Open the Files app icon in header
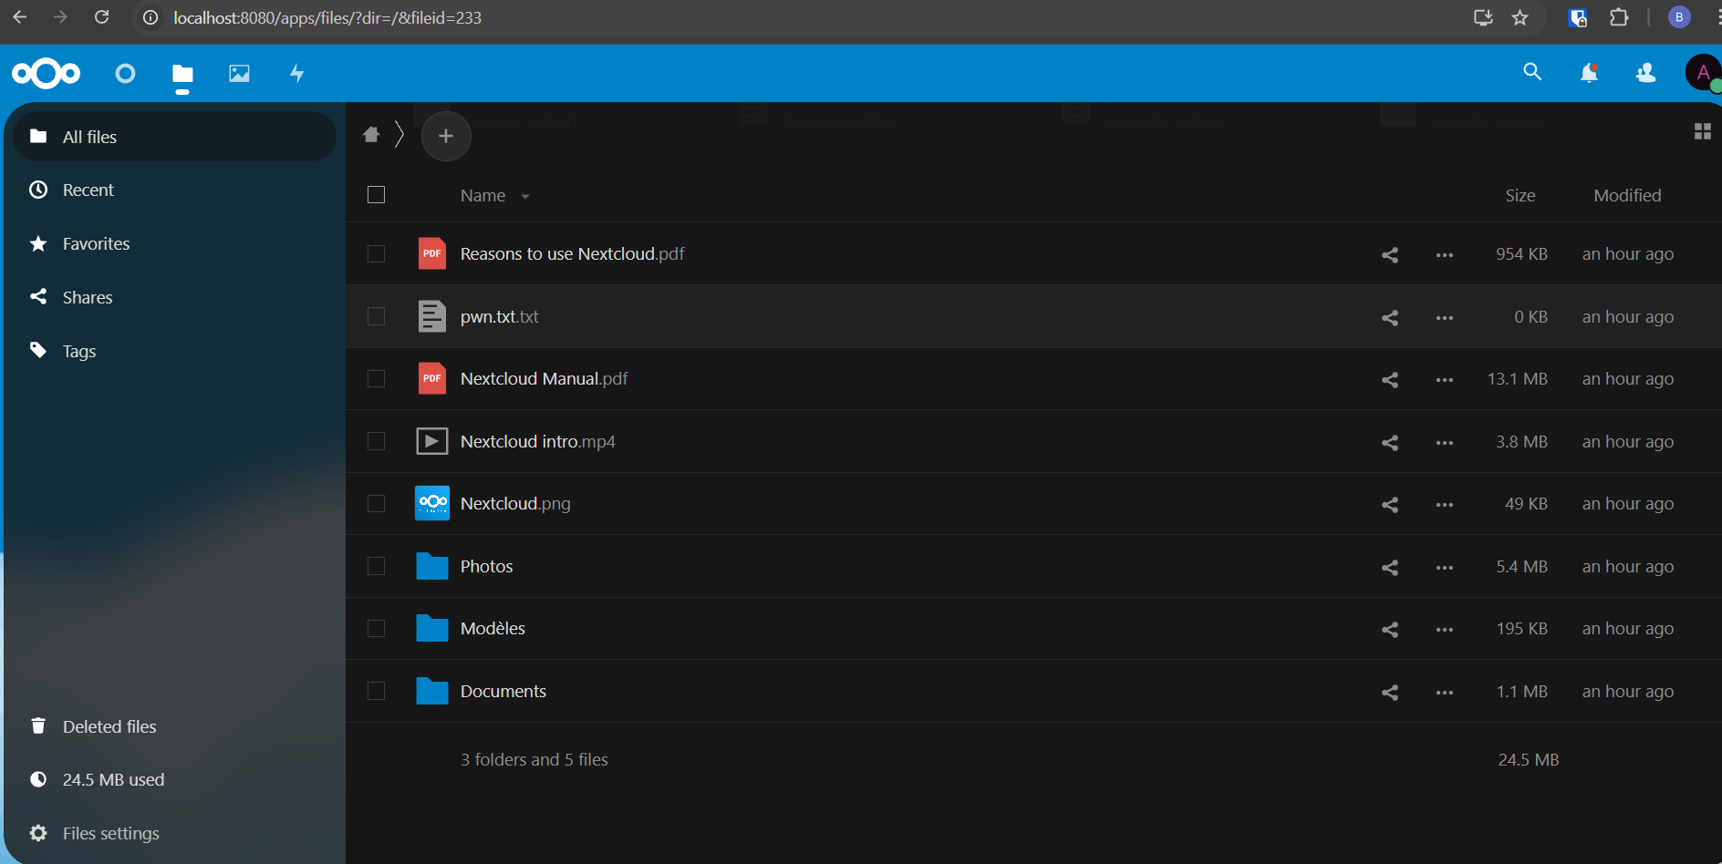The height and width of the screenshot is (864, 1722). [x=182, y=74]
